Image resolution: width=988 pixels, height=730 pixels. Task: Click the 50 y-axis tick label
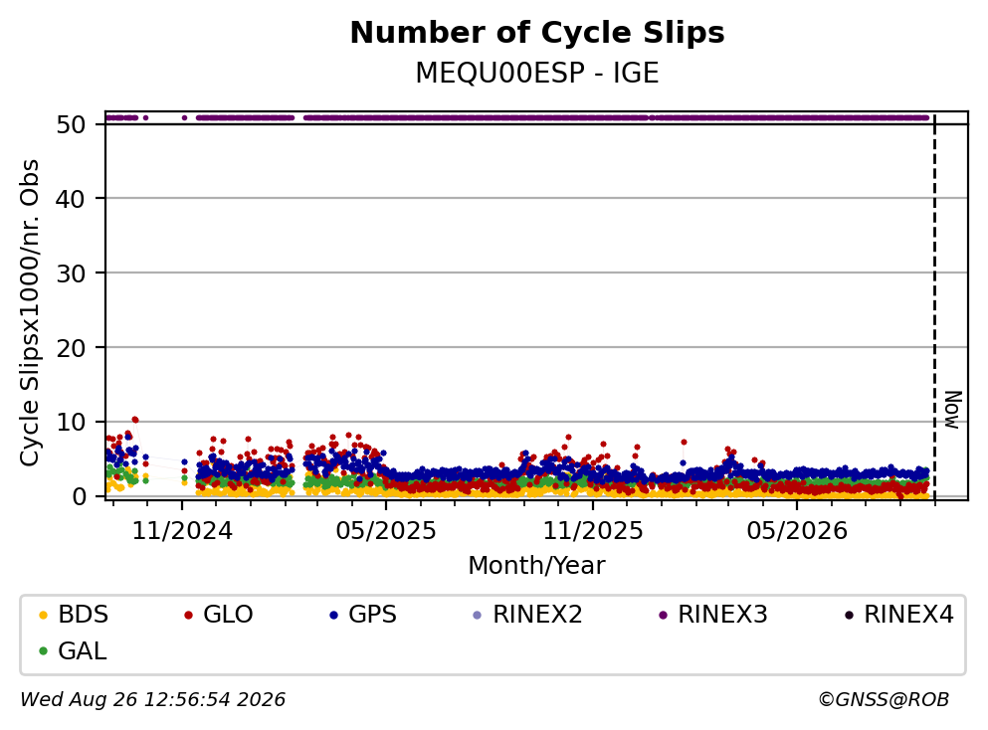(72, 124)
